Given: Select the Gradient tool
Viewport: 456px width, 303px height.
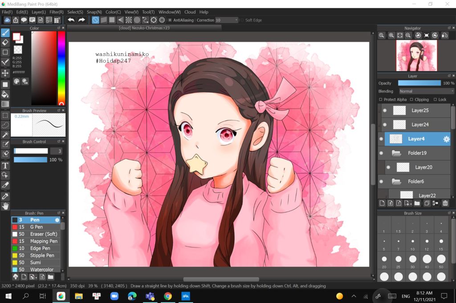Looking at the screenshot, I should click(x=5, y=104).
